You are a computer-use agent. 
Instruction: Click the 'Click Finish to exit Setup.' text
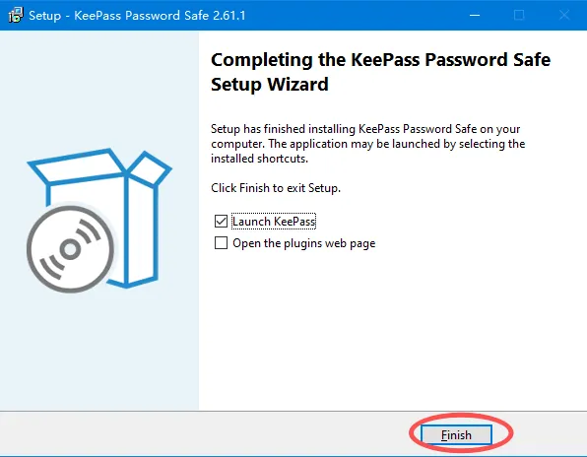(x=276, y=187)
